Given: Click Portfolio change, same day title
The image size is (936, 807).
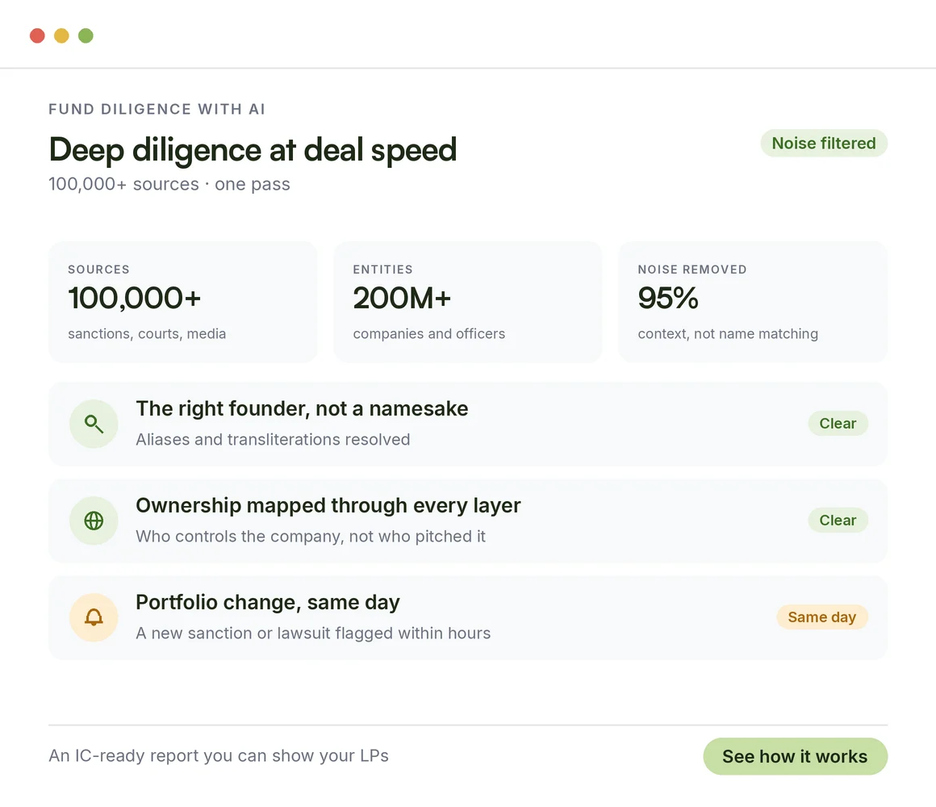Looking at the screenshot, I should pos(268,602).
